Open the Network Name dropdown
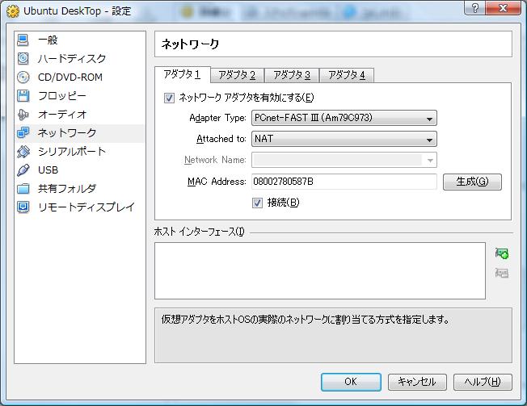Screen dimensions: 527x406 click(x=344, y=160)
